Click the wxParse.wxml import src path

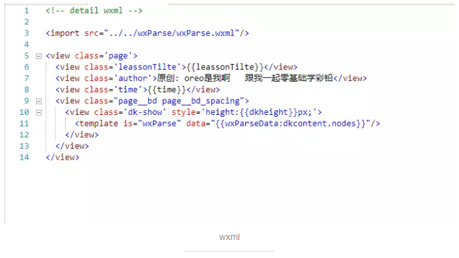tap(176, 33)
